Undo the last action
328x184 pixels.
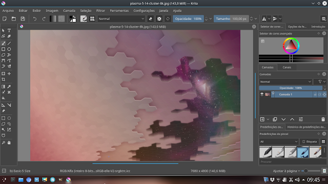[35, 19]
